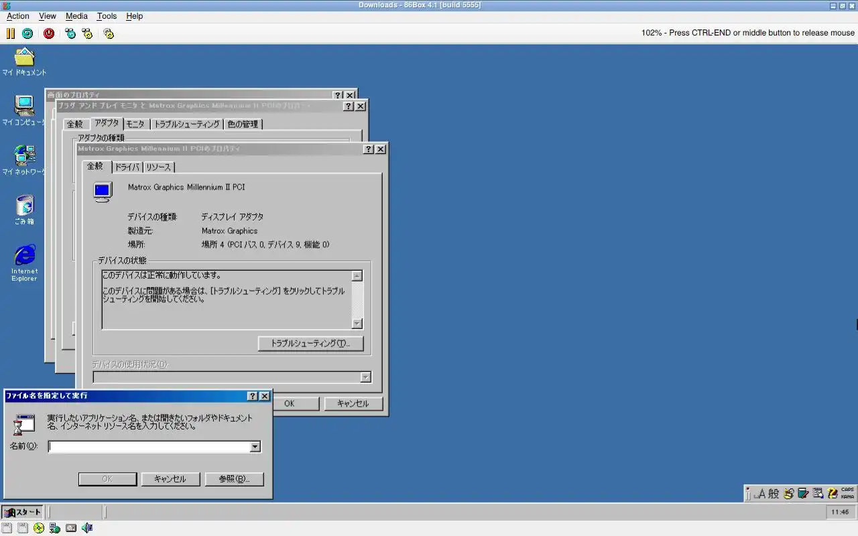Click the スタート start button
The height and width of the screenshot is (536, 858).
tap(22, 512)
